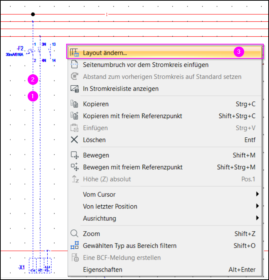Click the Löschen X icon

[74, 139]
